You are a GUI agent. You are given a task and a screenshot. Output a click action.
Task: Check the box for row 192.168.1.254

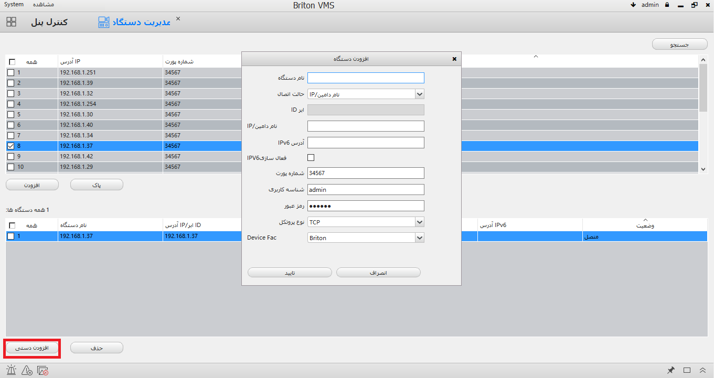(10, 104)
